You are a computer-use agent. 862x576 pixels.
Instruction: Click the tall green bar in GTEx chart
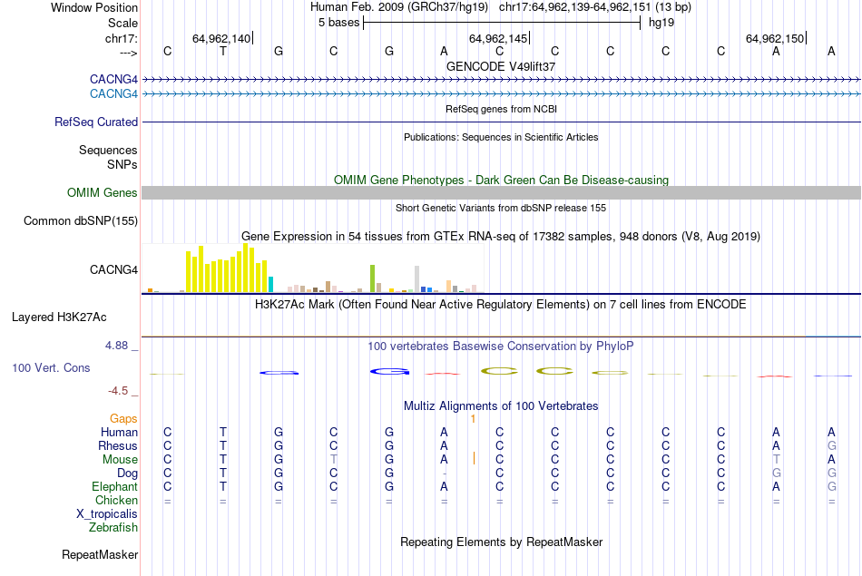372,278
